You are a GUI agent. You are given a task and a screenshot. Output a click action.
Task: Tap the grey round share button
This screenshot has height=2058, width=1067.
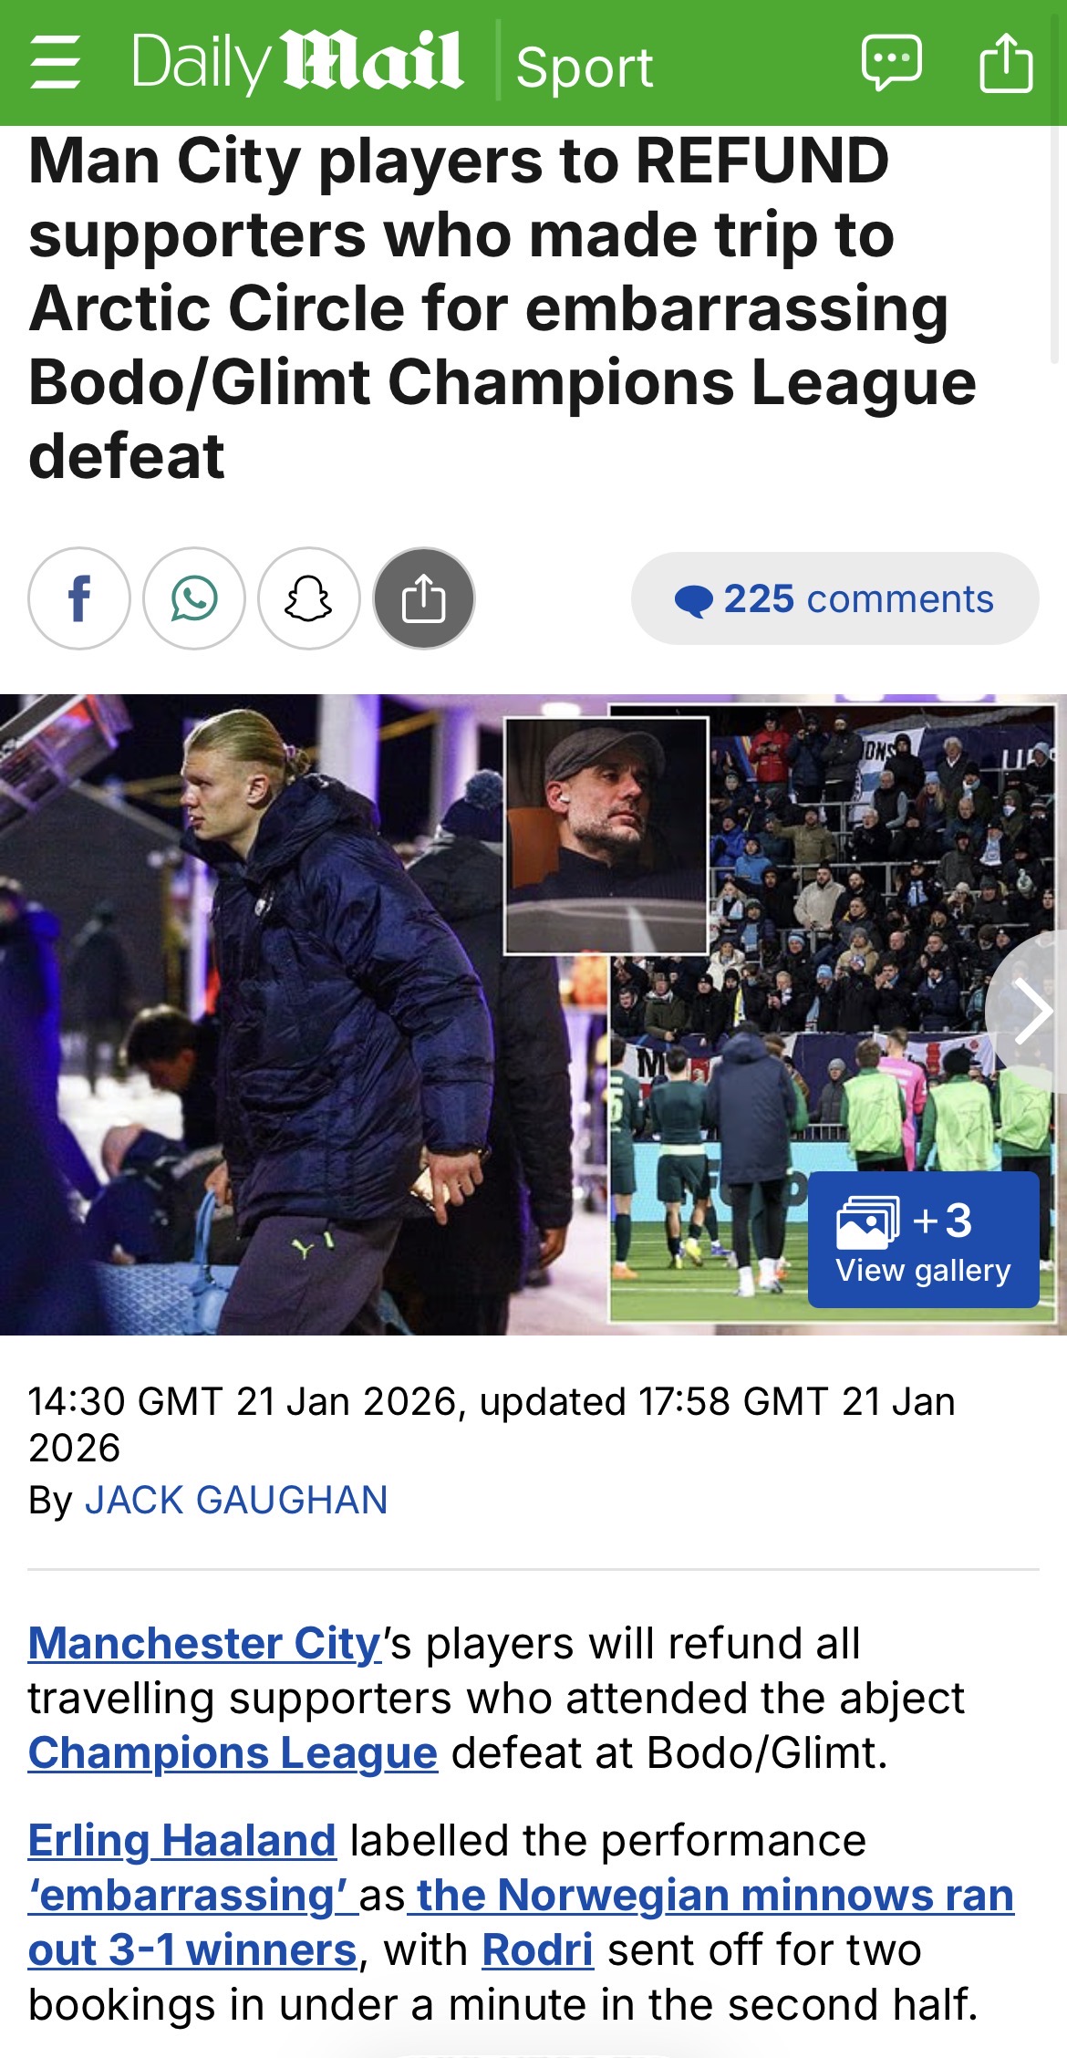click(x=424, y=598)
